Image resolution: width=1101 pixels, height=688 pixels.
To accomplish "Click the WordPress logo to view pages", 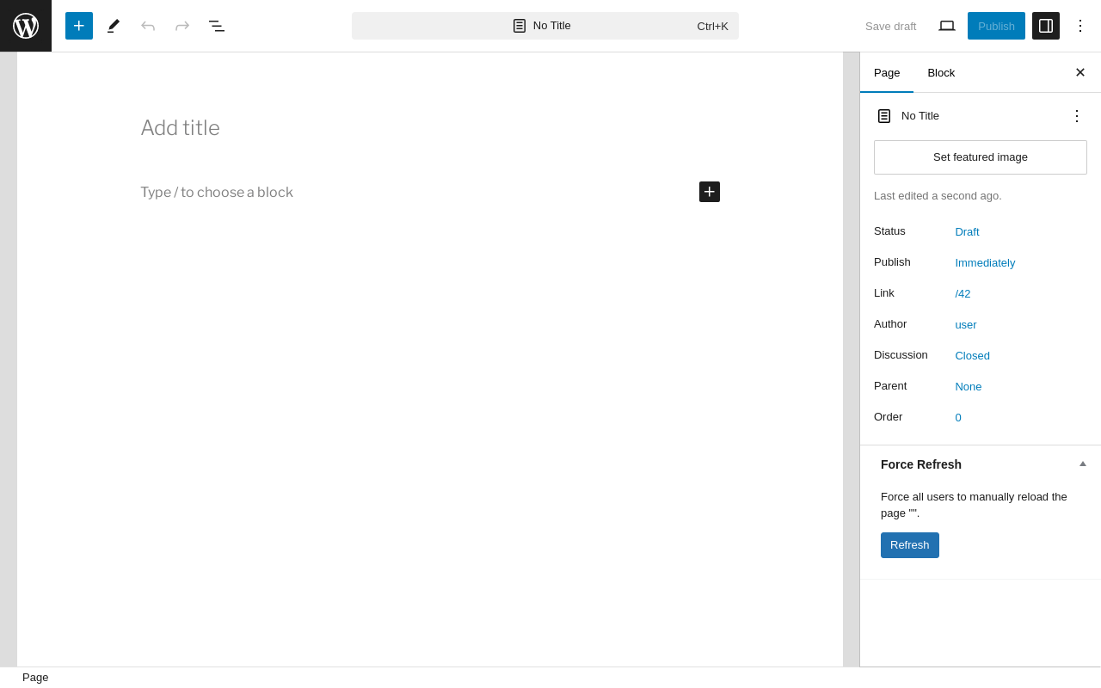I will (x=26, y=26).
